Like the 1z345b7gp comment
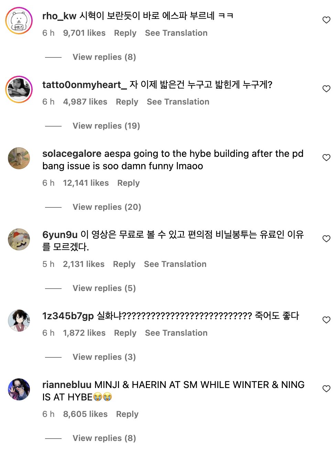The height and width of the screenshot is (452, 333). pyautogui.click(x=326, y=320)
